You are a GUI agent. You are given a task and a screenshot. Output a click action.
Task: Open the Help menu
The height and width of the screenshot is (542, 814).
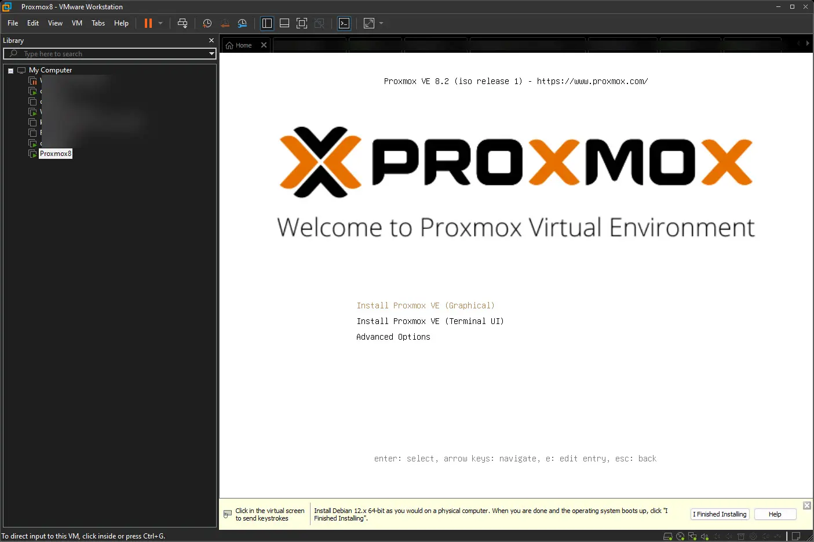(x=121, y=23)
